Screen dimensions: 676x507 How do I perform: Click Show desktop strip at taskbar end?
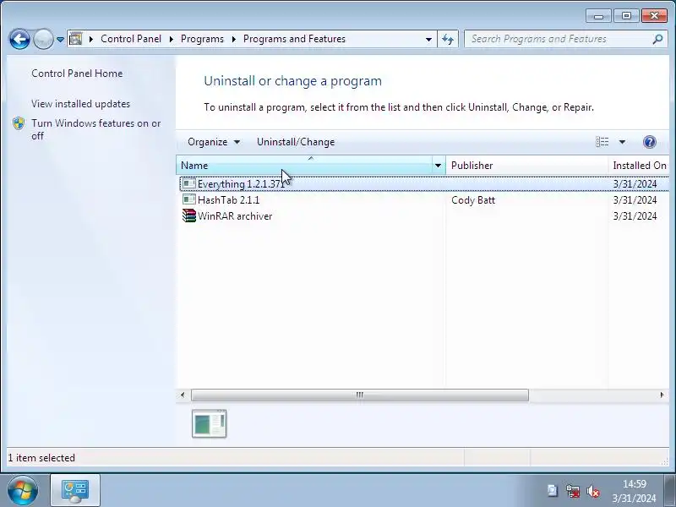click(669, 491)
